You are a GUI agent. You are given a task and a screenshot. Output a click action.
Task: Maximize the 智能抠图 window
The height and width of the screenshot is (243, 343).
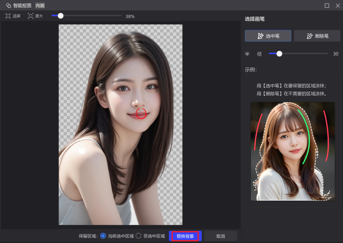pos(327,5)
